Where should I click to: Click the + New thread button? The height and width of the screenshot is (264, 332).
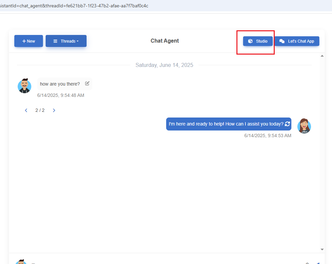pyautogui.click(x=29, y=41)
